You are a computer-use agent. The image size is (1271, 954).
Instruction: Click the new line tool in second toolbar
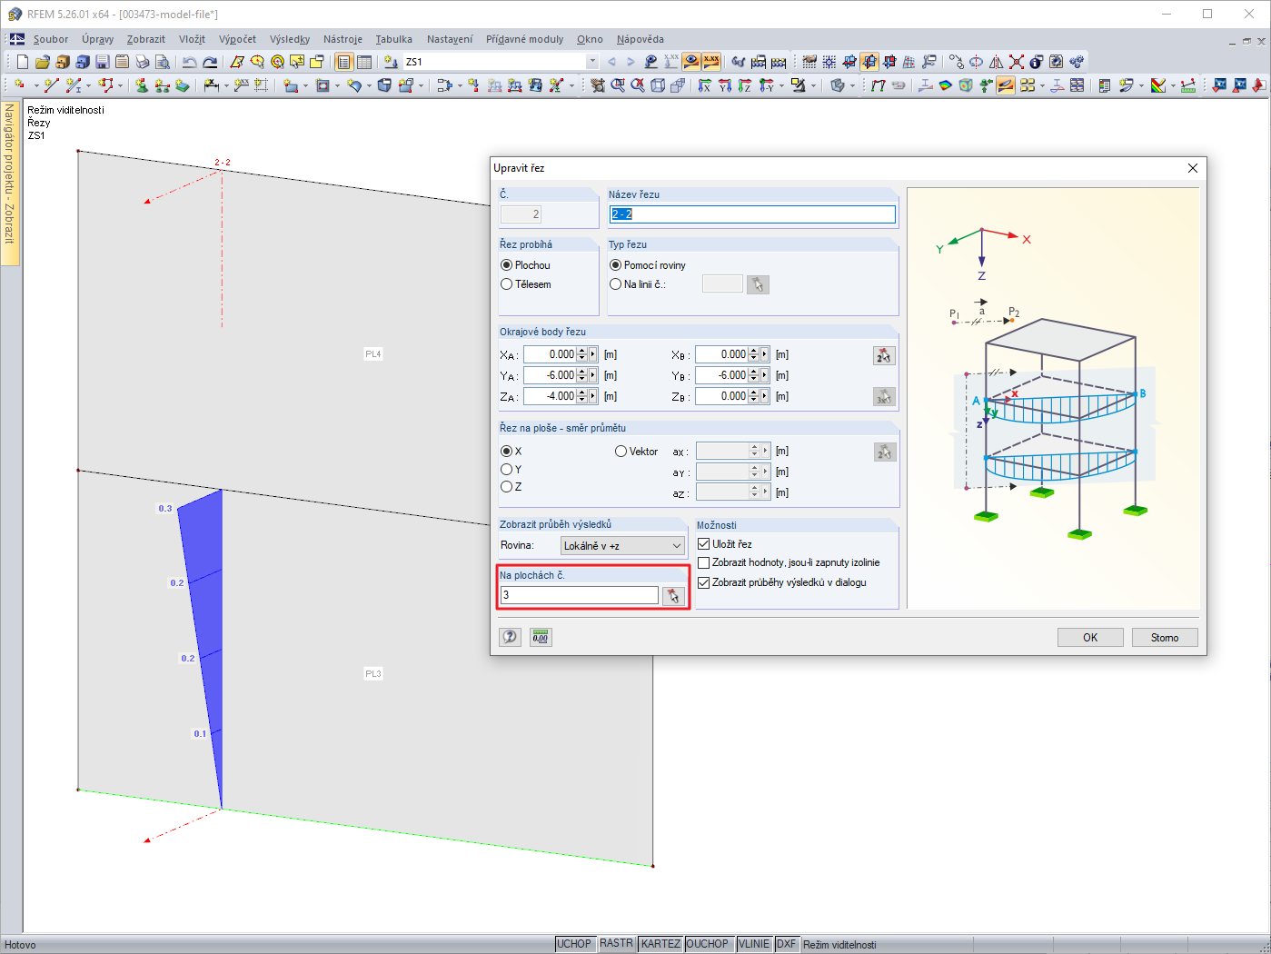click(x=51, y=85)
